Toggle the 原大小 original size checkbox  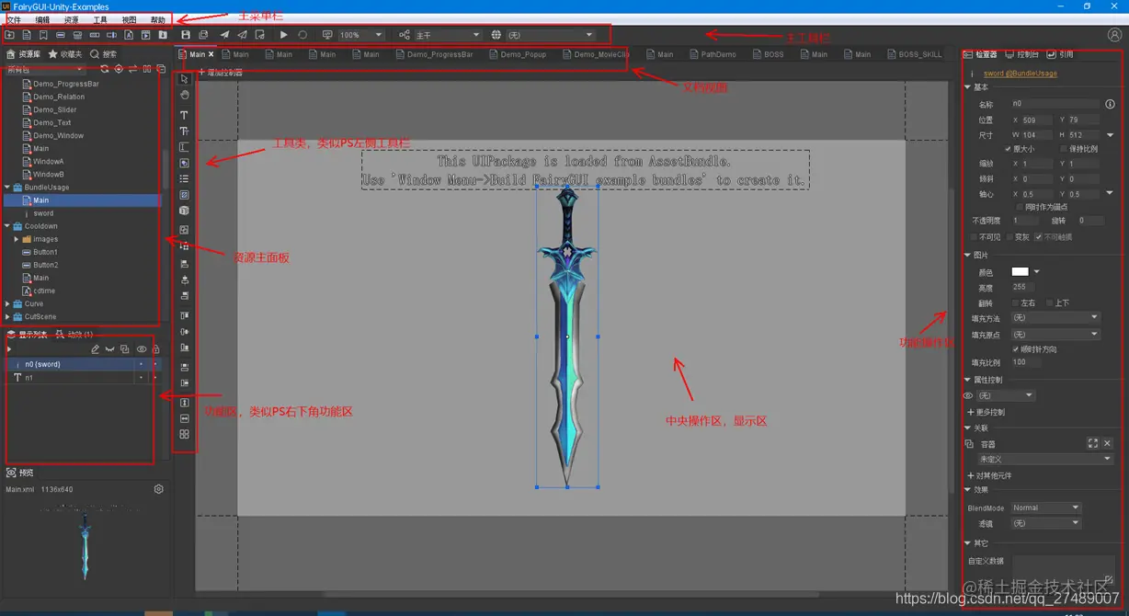point(1008,149)
